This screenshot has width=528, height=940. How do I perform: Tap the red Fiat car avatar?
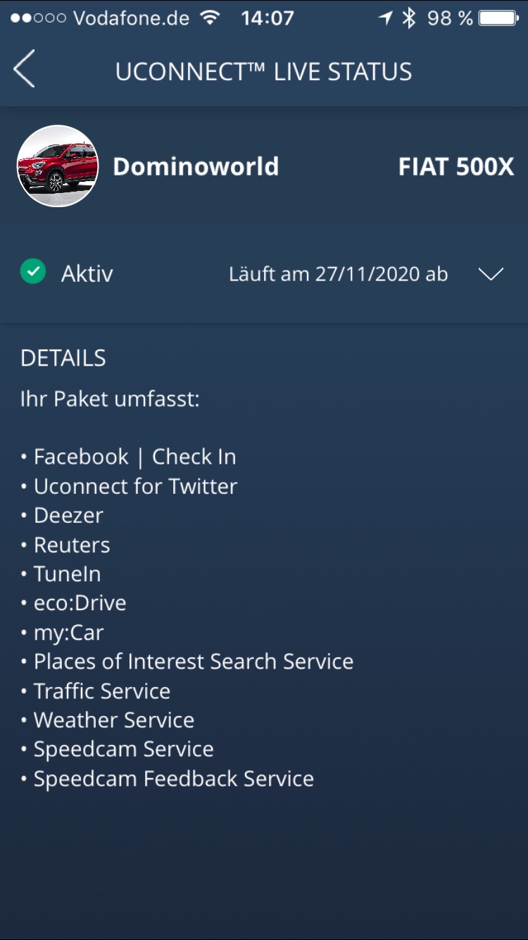(58, 166)
